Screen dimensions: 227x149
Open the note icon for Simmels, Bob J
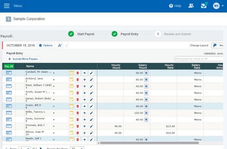pyautogui.click(x=72, y=126)
